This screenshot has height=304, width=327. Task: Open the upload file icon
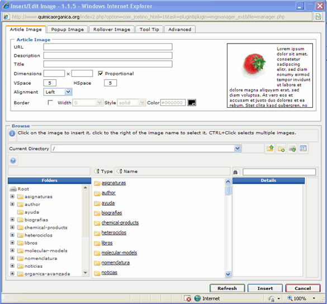292,148
